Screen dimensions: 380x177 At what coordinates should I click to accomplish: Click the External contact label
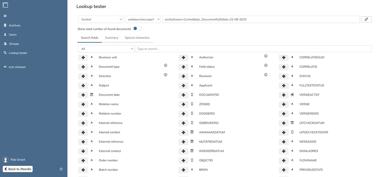click(x=110, y=151)
